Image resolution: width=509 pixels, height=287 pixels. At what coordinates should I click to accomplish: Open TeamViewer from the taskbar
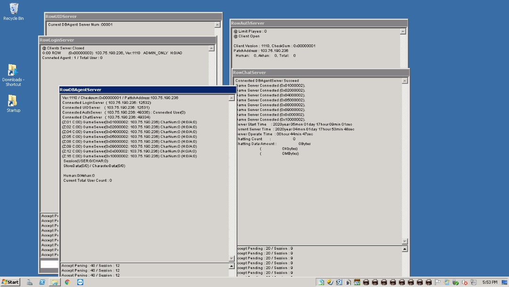coord(80,282)
